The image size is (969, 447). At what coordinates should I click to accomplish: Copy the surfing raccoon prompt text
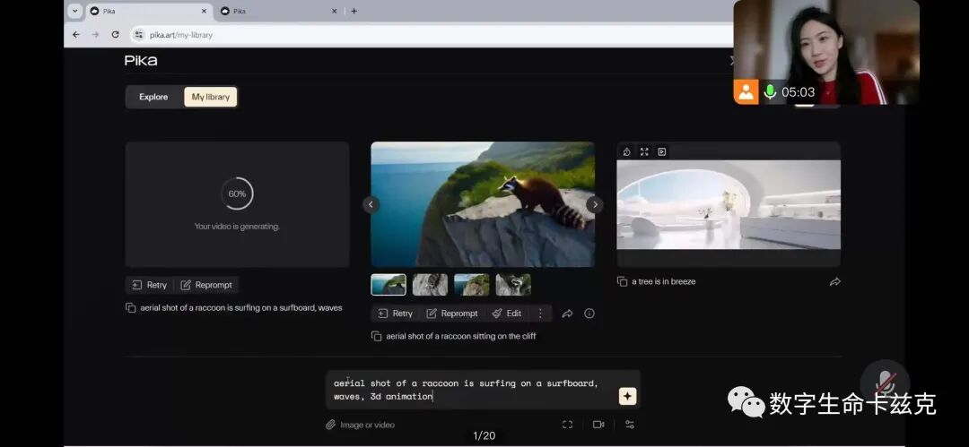pyautogui.click(x=130, y=307)
